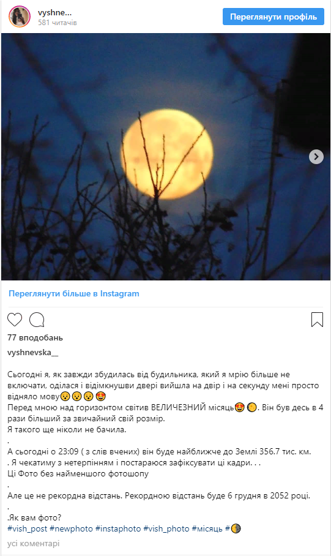Click the moon emoji hashtag
Viewport: 331px width, 556px height.
233,528
